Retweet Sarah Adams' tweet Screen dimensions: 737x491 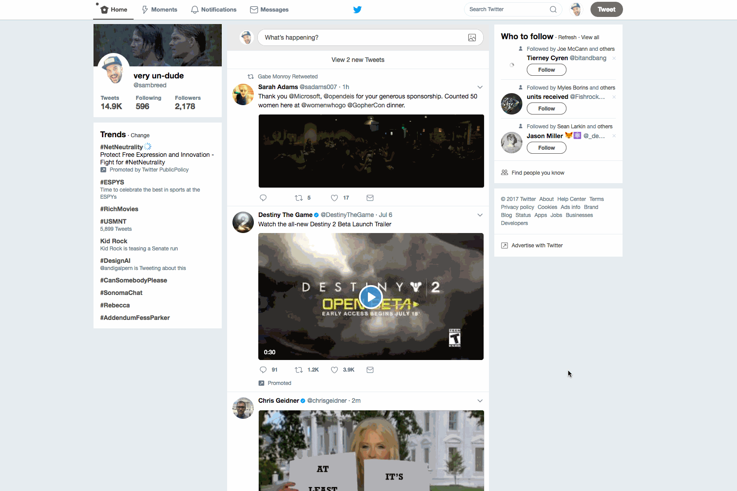click(299, 198)
